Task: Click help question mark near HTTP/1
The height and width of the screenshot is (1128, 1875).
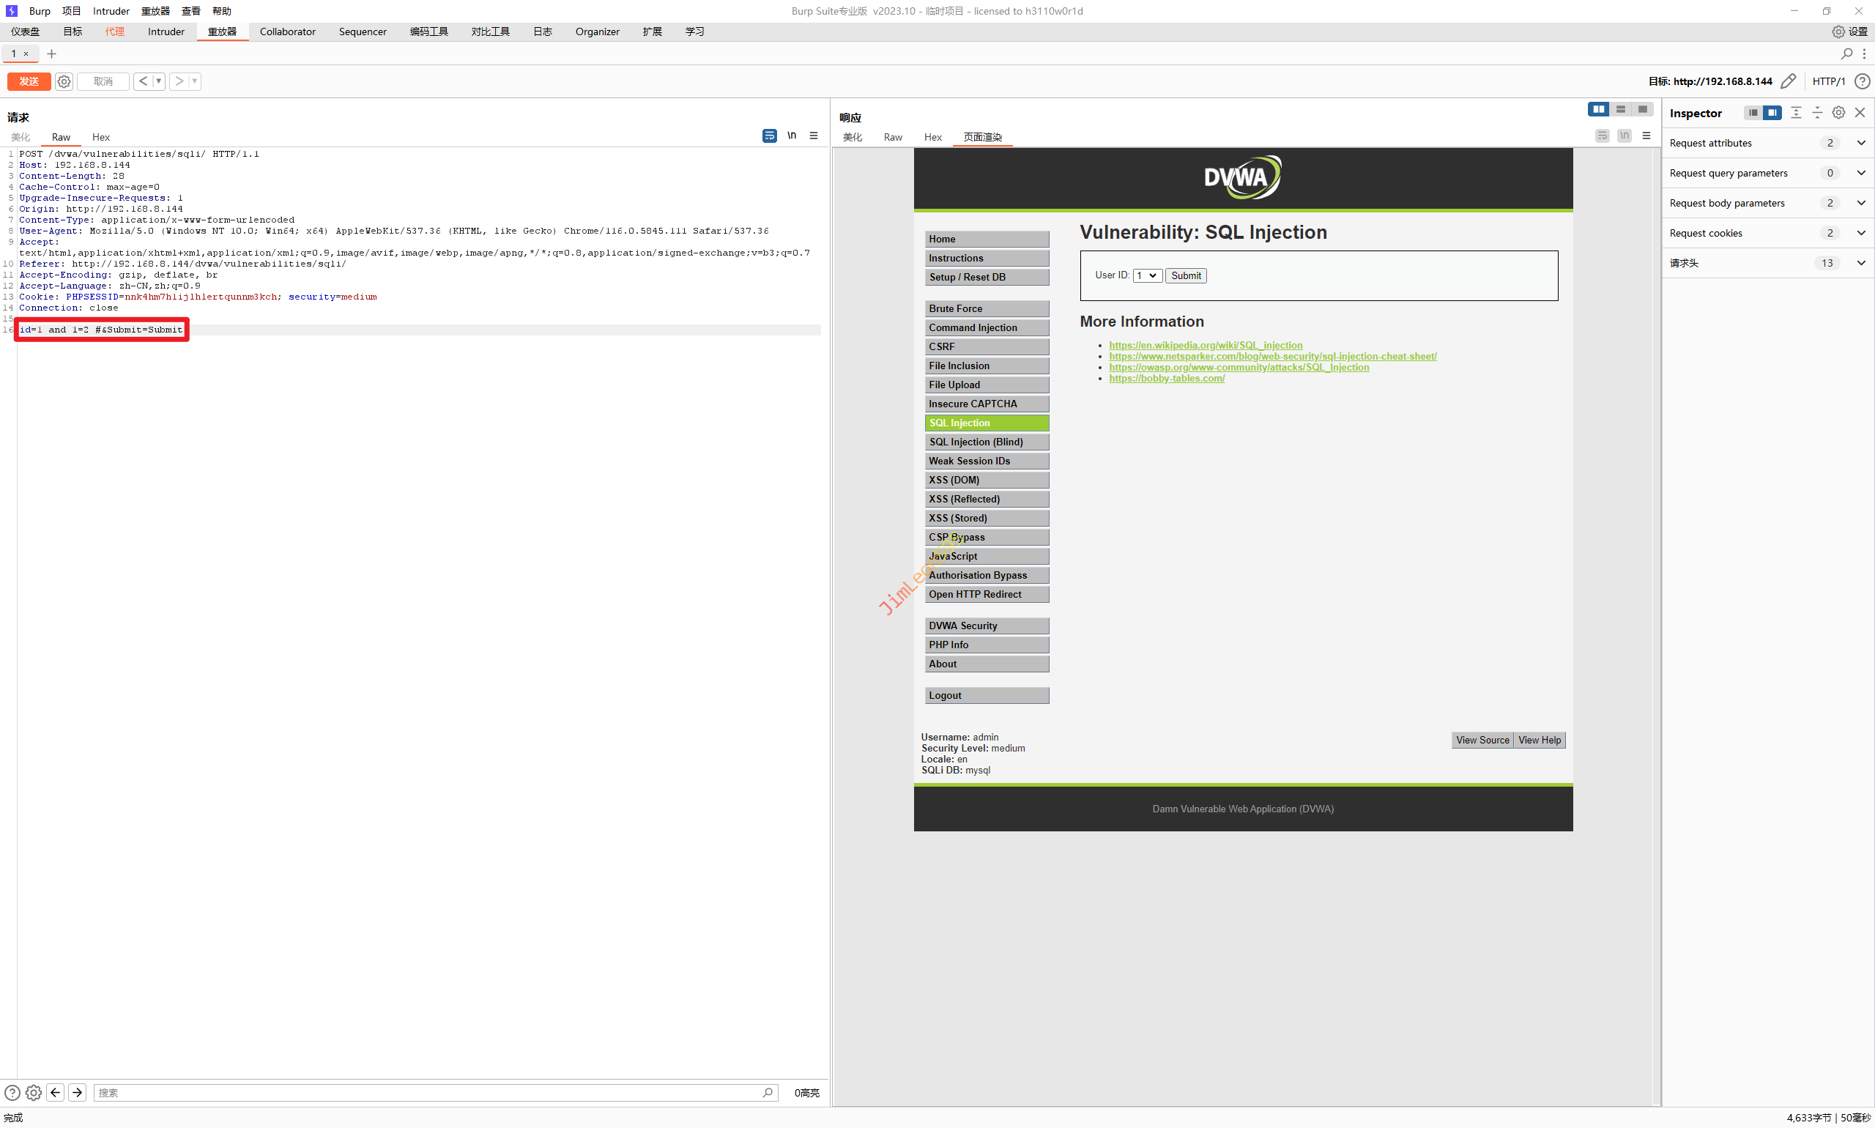Action: [x=1861, y=81]
